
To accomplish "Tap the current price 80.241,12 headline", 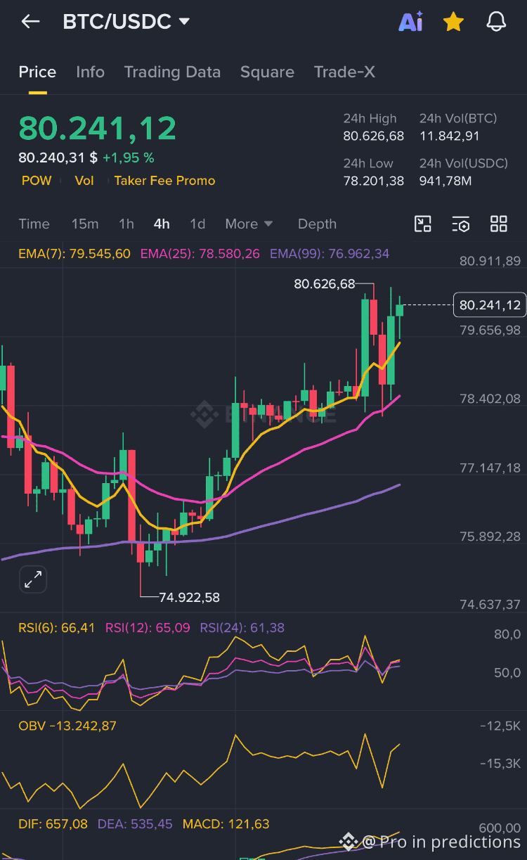I will point(98,129).
